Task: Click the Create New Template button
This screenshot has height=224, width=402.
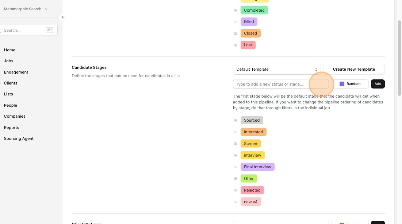Action: coord(354,69)
